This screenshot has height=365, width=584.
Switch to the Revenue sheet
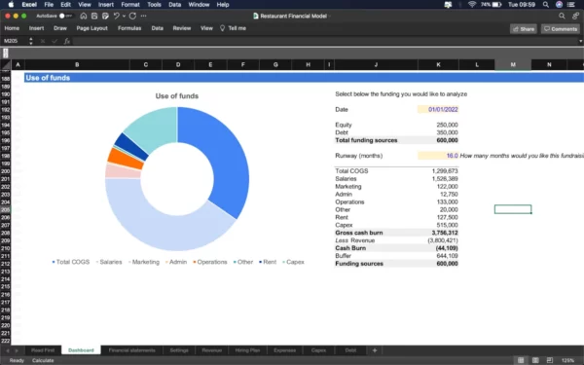coord(212,350)
